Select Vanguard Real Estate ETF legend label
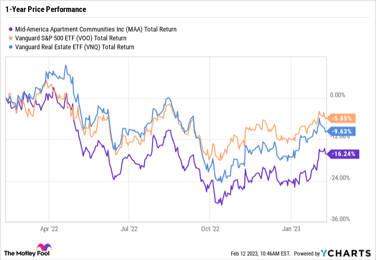The width and height of the screenshot is (376, 260). 76,47
